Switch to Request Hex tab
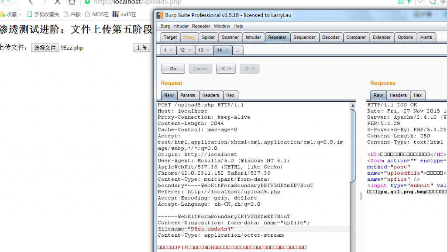The image size is (447, 252). click(230, 95)
